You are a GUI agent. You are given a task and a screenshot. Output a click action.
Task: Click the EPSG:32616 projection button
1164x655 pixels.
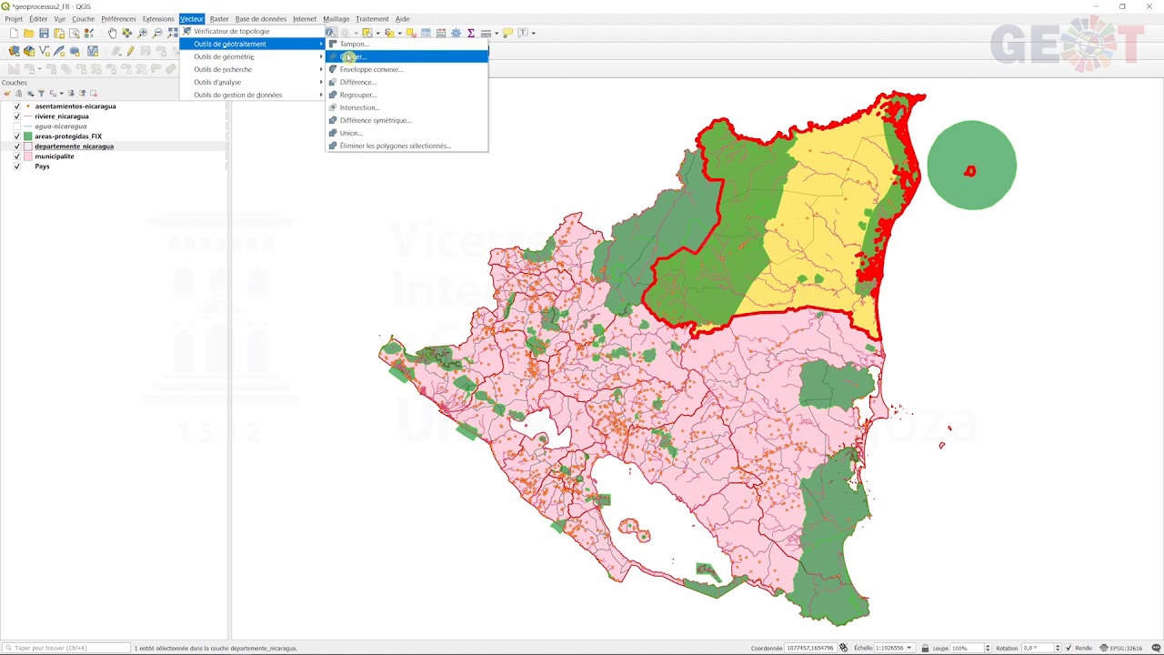(1121, 648)
